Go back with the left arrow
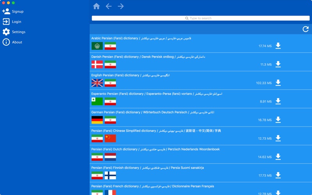Screen dimensions: 312x195 pos(109,6)
